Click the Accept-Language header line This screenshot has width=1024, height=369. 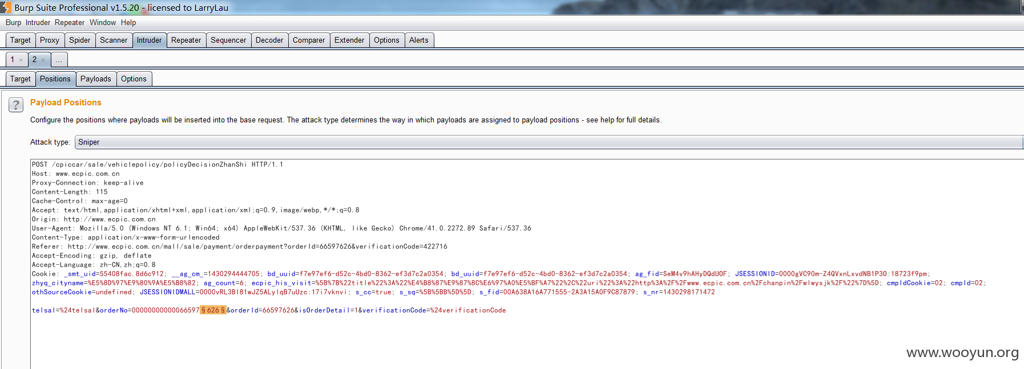point(94,265)
